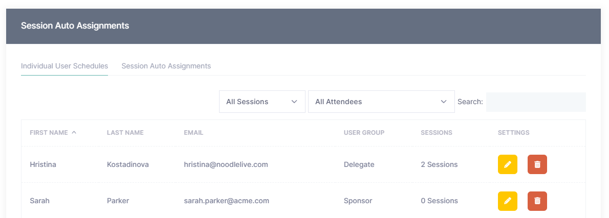Click hristina@noodlelive.com email cell
The height and width of the screenshot is (218, 609).
[226, 164]
